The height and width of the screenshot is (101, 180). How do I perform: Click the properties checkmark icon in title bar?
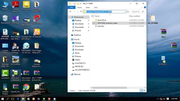[x=74, y=4]
